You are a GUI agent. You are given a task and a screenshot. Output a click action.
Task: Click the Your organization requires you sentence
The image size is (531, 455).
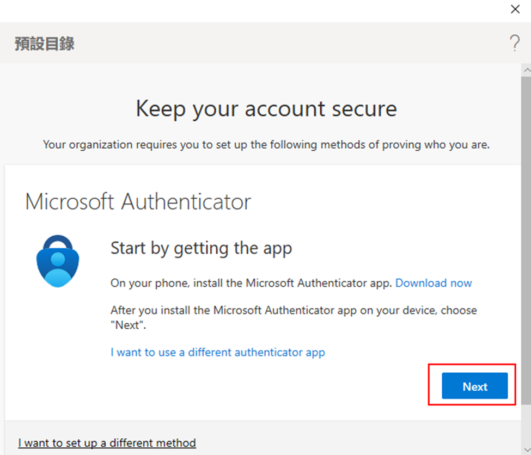(x=266, y=145)
